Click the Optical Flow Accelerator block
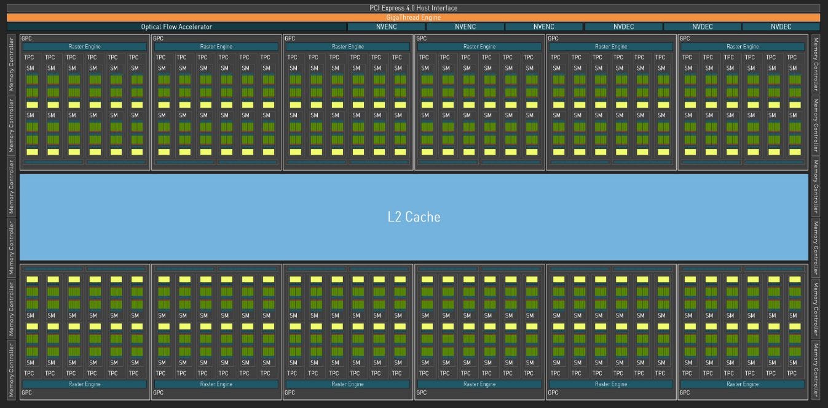Screen dimensions: 828x408 (176, 27)
